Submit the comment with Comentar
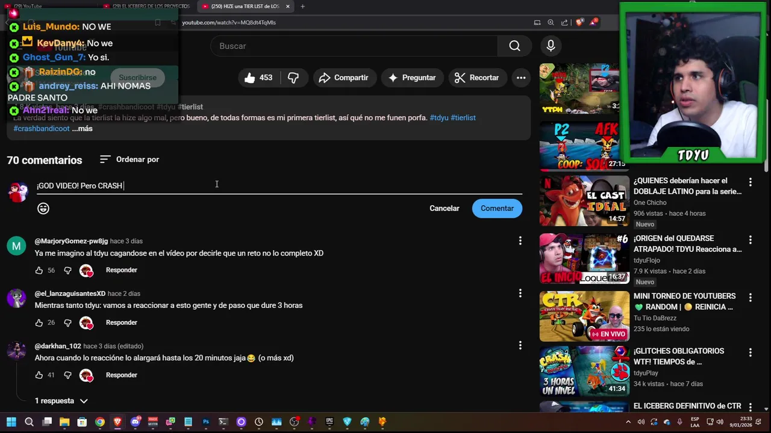The image size is (771, 433). point(497,208)
